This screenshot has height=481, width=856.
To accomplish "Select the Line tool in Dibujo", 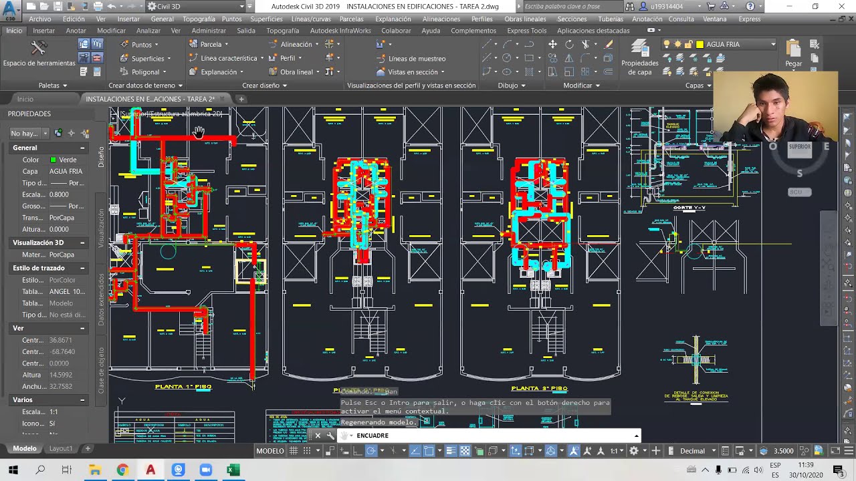I will pyautogui.click(x=488, y=44).
